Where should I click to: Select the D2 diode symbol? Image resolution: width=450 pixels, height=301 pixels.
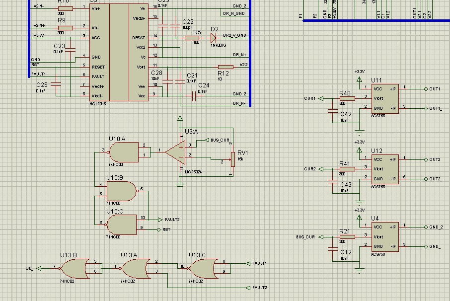coord(214,38)
